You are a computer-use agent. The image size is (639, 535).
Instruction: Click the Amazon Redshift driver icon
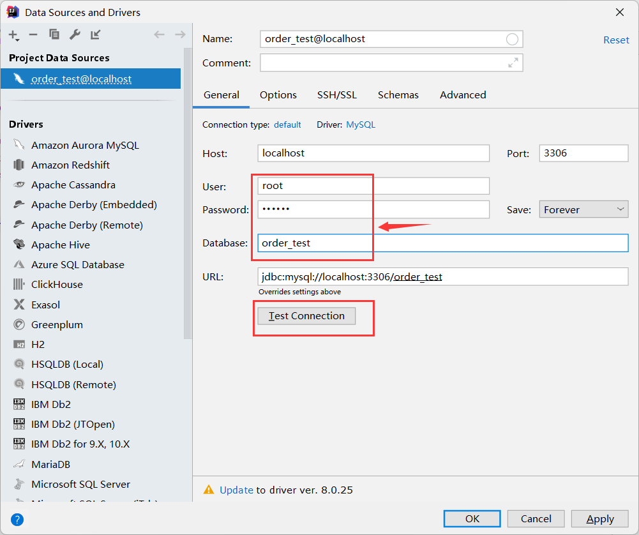19,165
